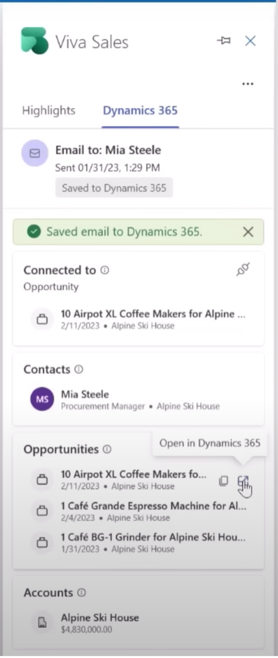Viewport: 278px width, 658px height.
Task: Click the info icon next to Accounts
Action: (82, 592)
